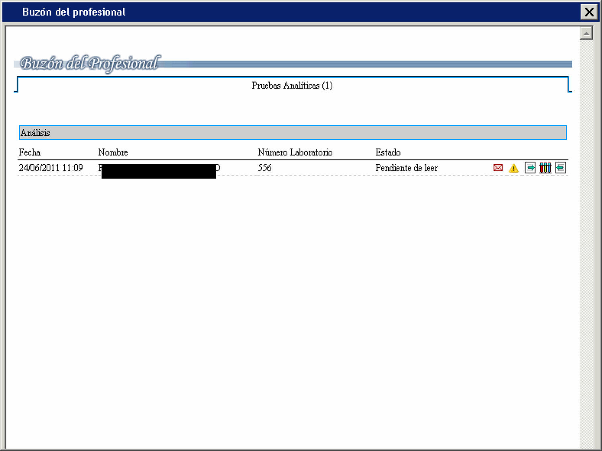Click the red envelope unread message icon

pyautogui.click(x=498, y=168)
